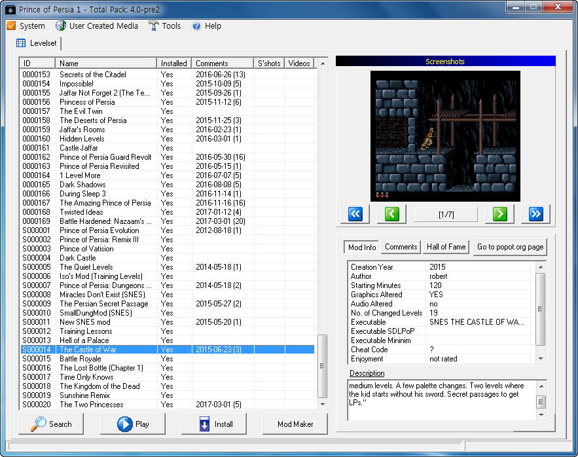Sort the list by ID column header
Viewport: 578px width, 457px height.
coord(37,64)
